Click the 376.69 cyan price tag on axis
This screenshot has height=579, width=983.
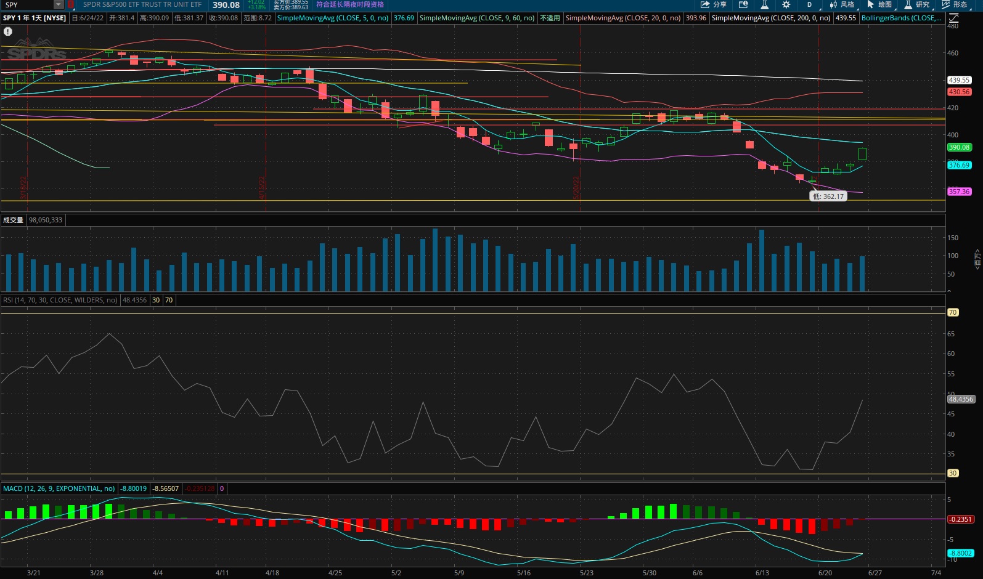959,165
